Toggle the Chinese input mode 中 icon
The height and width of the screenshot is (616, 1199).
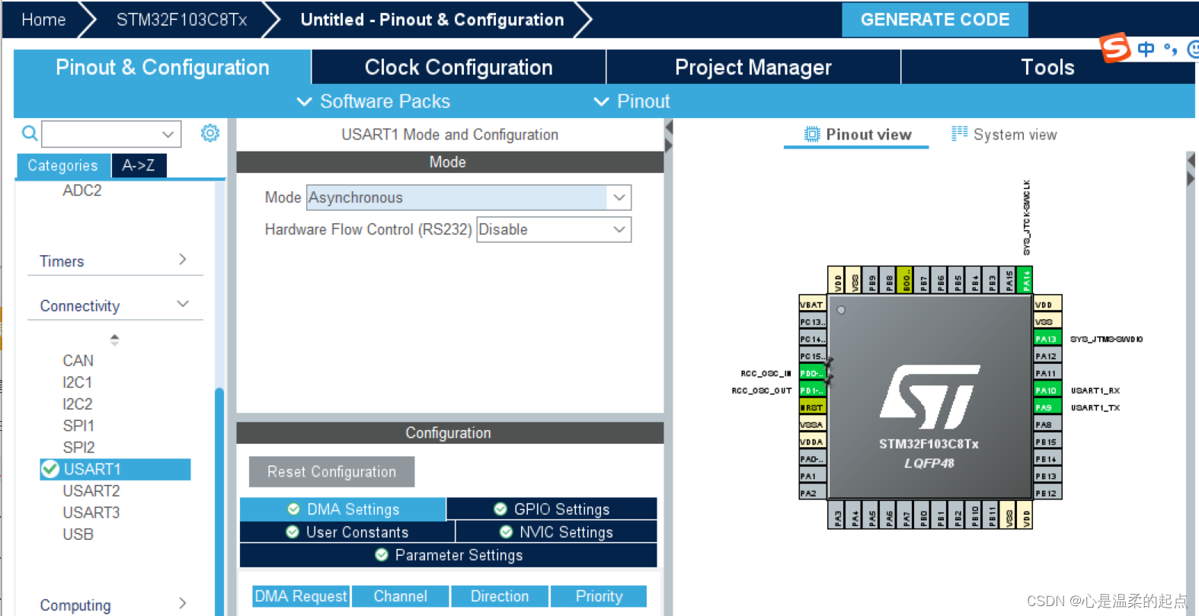[1146, 49]
